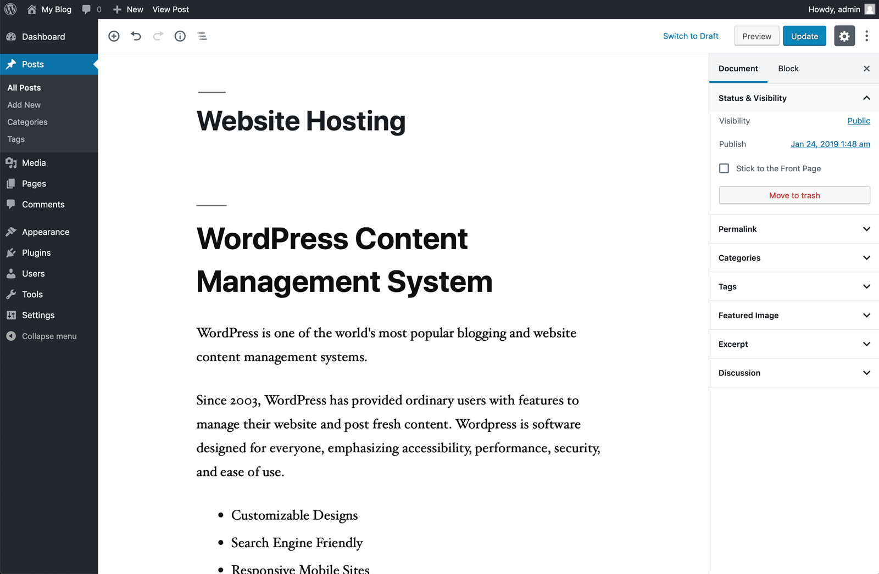This screenshot has width=879, height=574.
Task: Open Categories under Posts
Action: [x=27, y=122]
